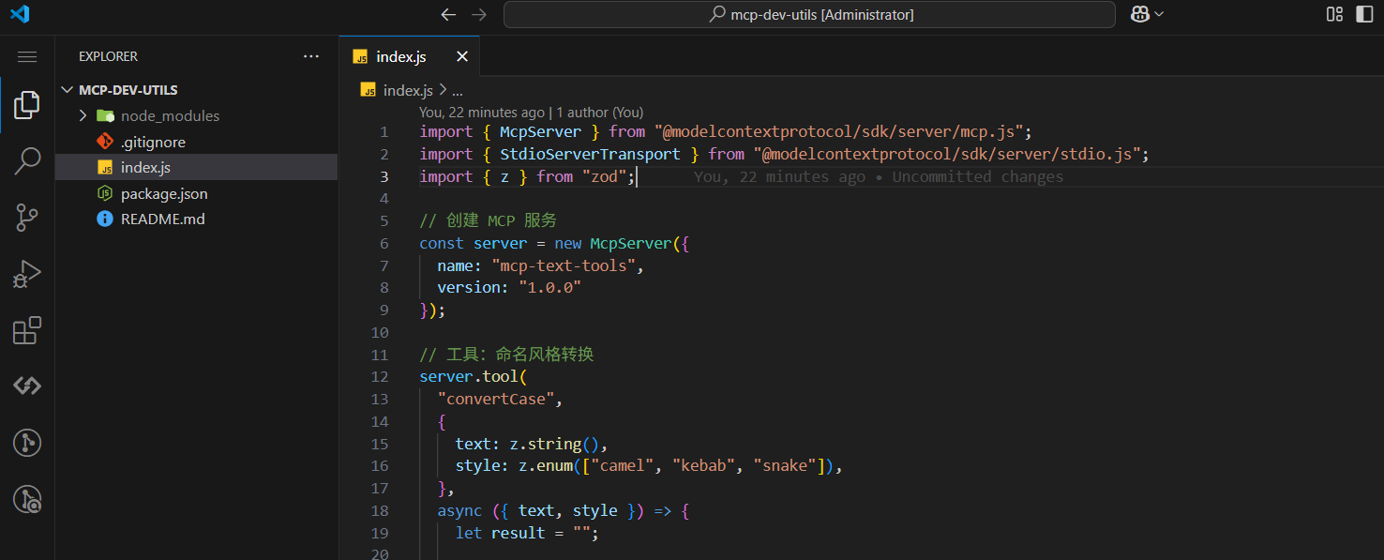This screenshot has height=560, width=1384.
Task: Click the "kebab" enum value
Action: tap(704, 465)
